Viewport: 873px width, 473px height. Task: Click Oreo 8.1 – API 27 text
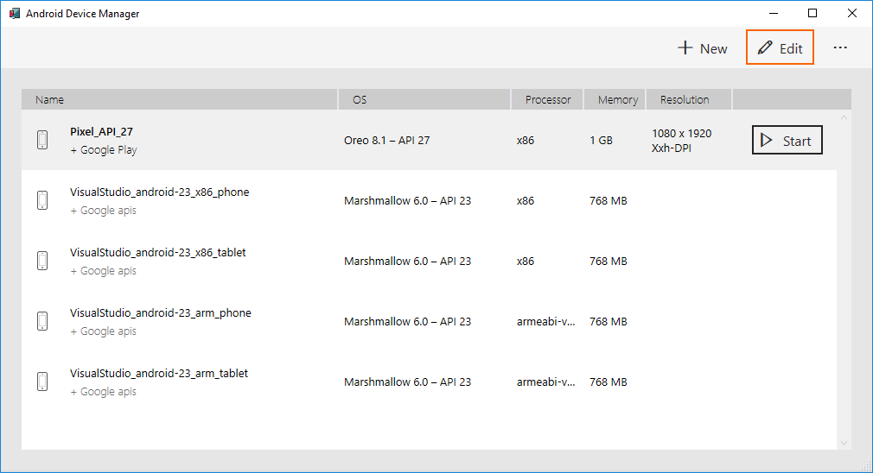(387, 140)
